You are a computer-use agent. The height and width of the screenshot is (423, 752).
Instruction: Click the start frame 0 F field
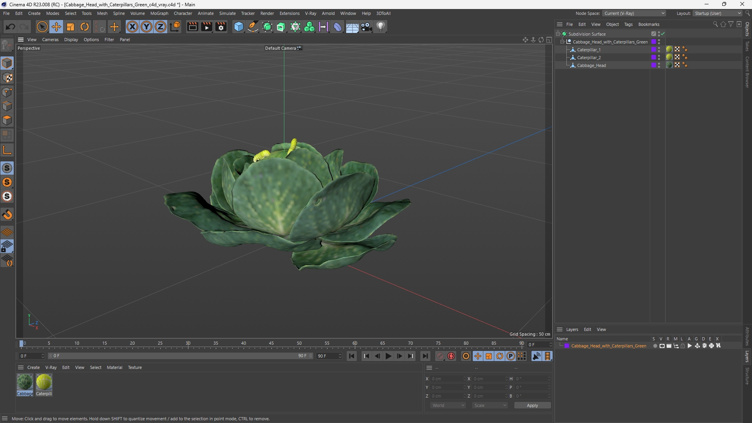click(x=32, y=356)
